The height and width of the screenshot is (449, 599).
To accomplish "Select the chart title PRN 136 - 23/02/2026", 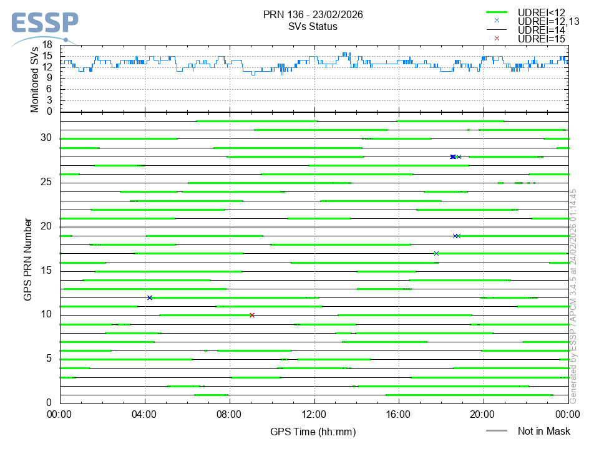I will click(x=313, y=14).
